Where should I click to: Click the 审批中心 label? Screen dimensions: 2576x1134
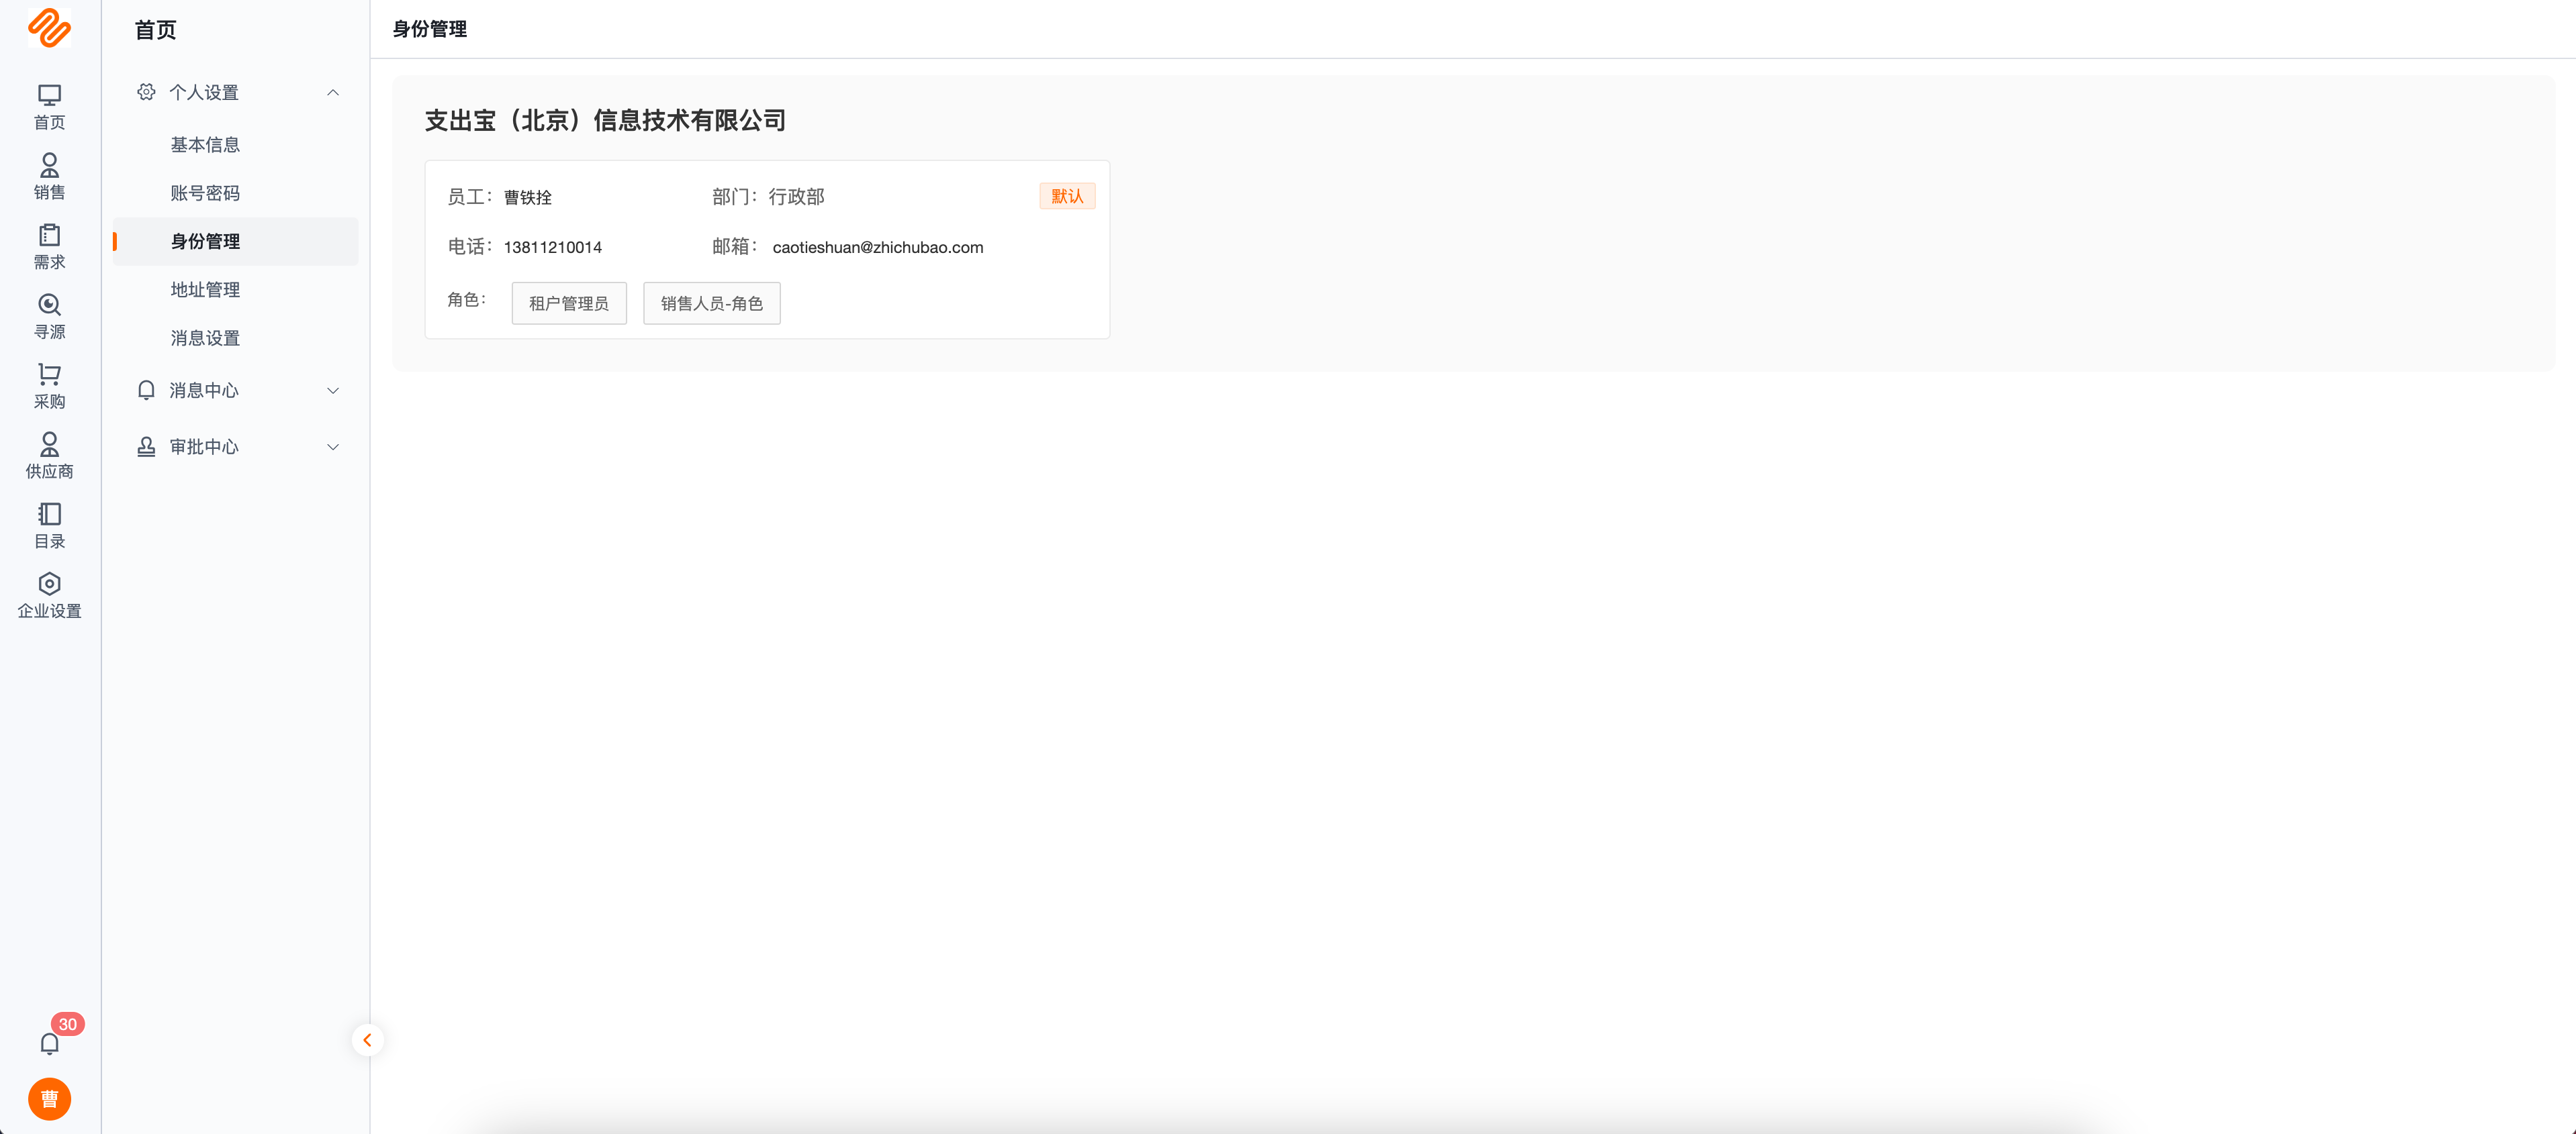204,447
